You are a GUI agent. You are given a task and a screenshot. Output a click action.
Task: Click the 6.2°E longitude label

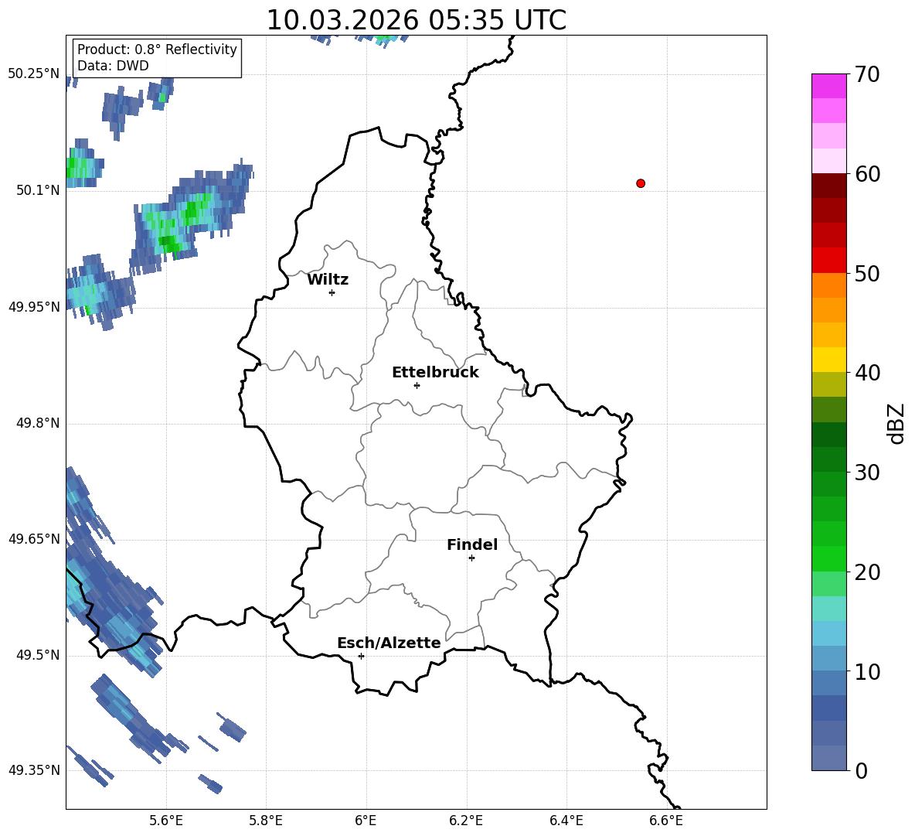[466, 821]
